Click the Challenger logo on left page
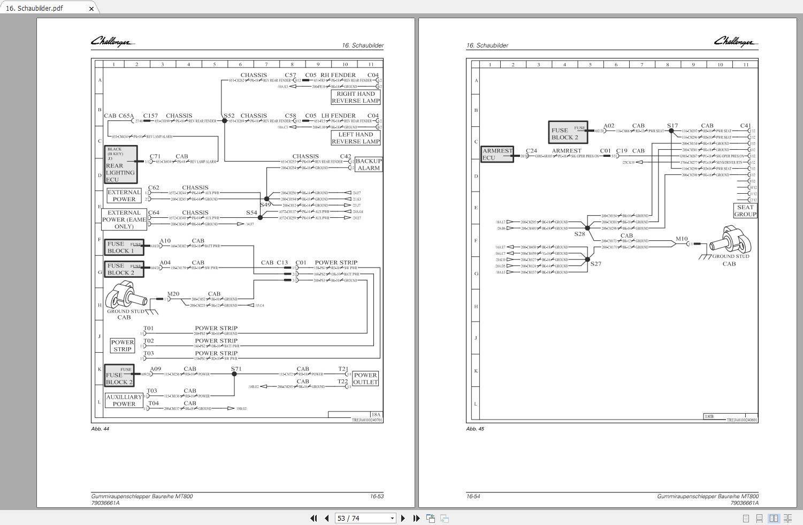 112,42
